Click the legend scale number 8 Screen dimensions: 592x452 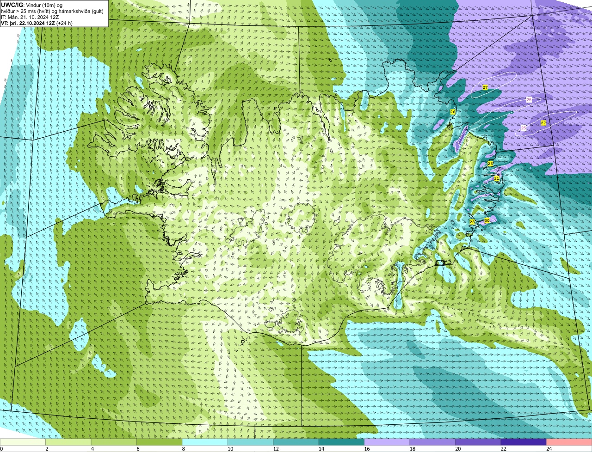tap(183, 449)
